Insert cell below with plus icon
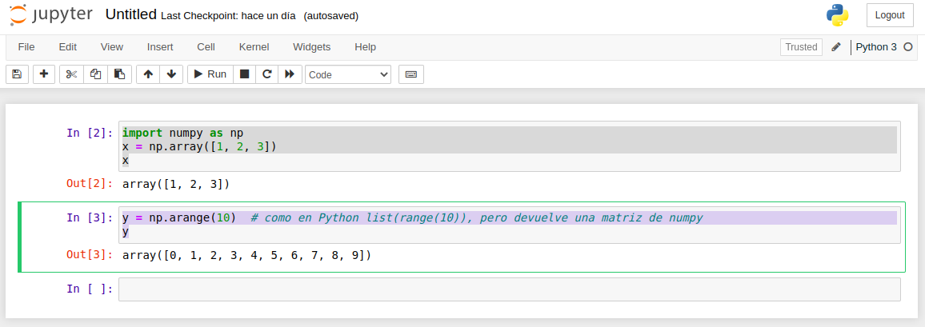Viewport: 925px width, 327px height. pos(43,74)
